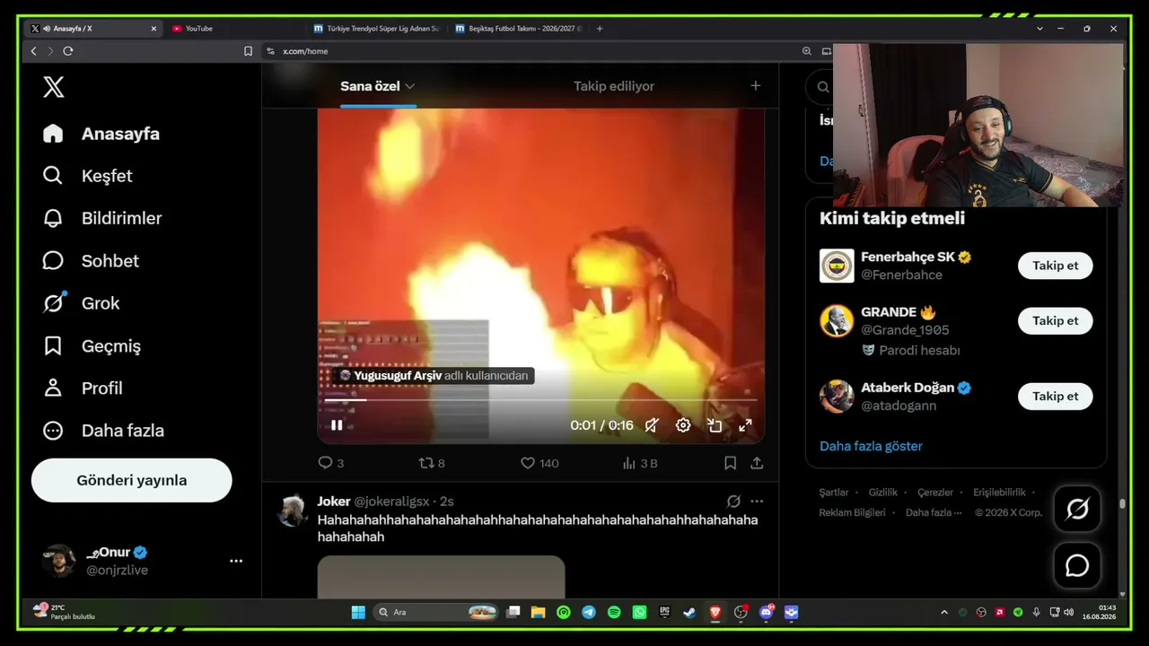Ask Grok about Joker's post
This screenshot has height=646, width=1149.
coord(733,502)
